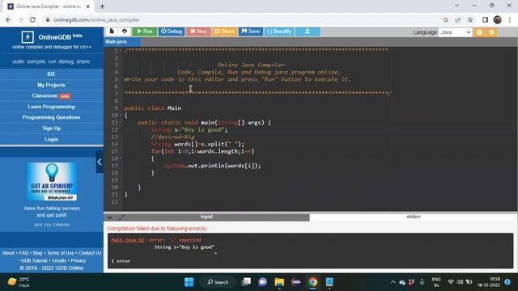
Task: Open Chrome three-dot menu
Action: pos(510,19)
